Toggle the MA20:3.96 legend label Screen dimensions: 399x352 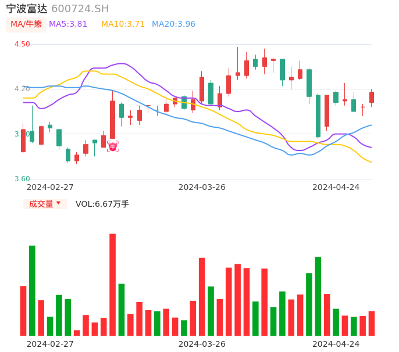(x=173, y=24)
